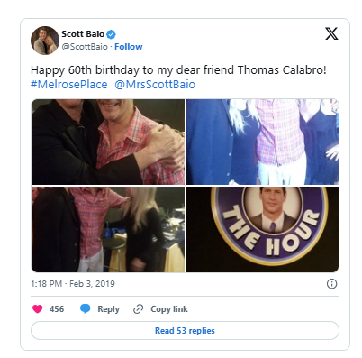This screenshot has height=358, width=362.
Task: Open the tweet info circle icon
Action: [x=331, y=284]
